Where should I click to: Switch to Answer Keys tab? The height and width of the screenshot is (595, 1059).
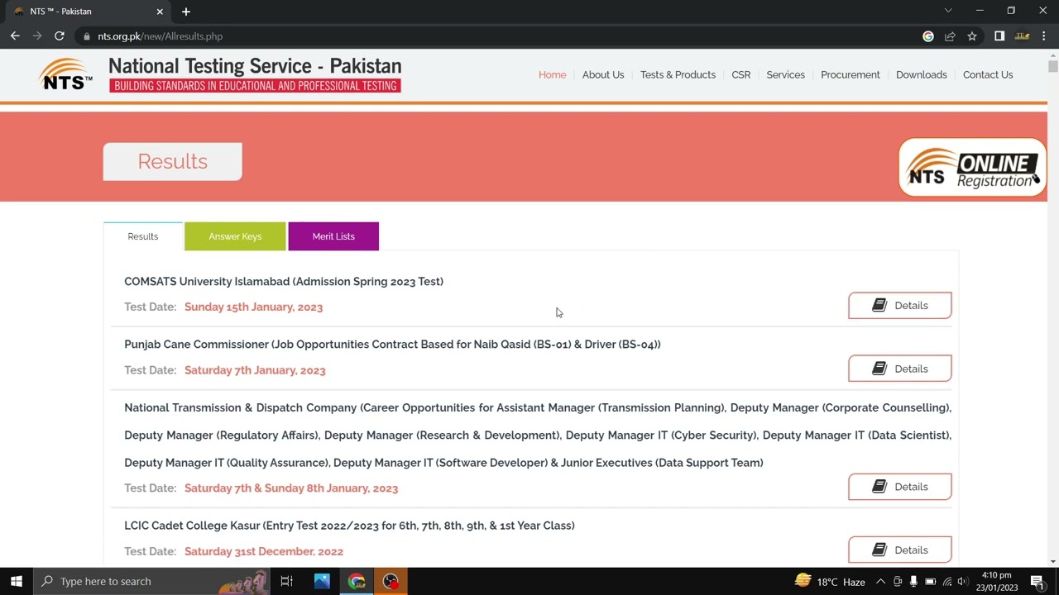[x=235, y=236]
